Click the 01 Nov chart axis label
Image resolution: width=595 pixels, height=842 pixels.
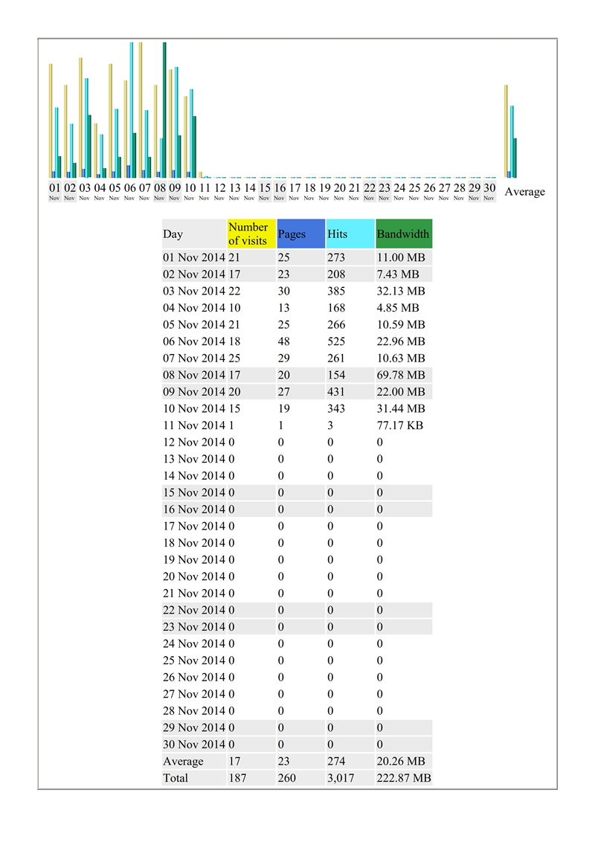tap(55, 192)
